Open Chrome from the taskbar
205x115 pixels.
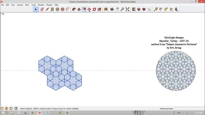point(60,113)
